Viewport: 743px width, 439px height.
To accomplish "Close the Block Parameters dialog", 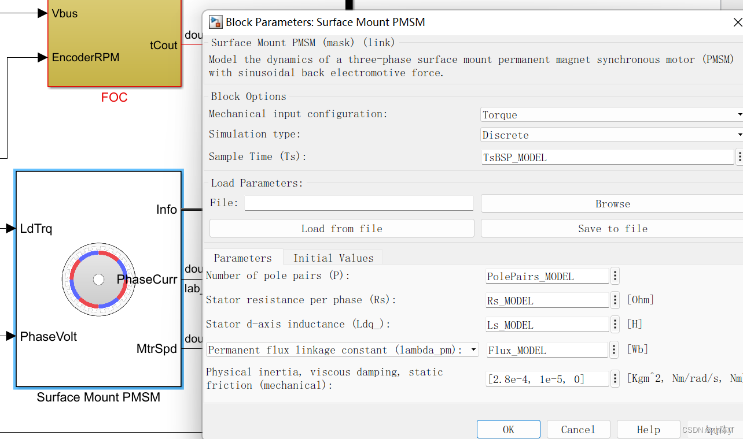I will (x=738, y=23).
